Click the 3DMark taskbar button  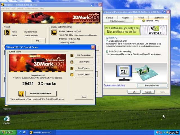tap(42, 132)
